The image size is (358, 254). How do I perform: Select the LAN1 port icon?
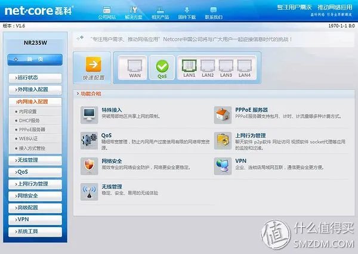(189, 66)
